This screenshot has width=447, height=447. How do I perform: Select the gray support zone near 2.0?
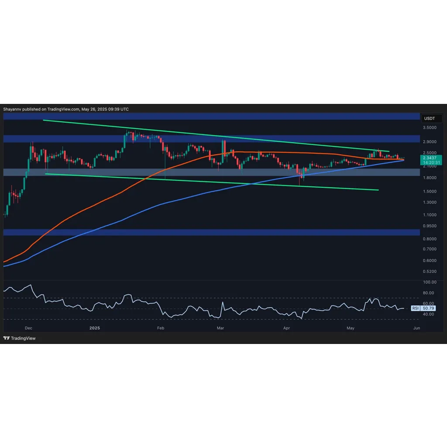tap(212, 172)
